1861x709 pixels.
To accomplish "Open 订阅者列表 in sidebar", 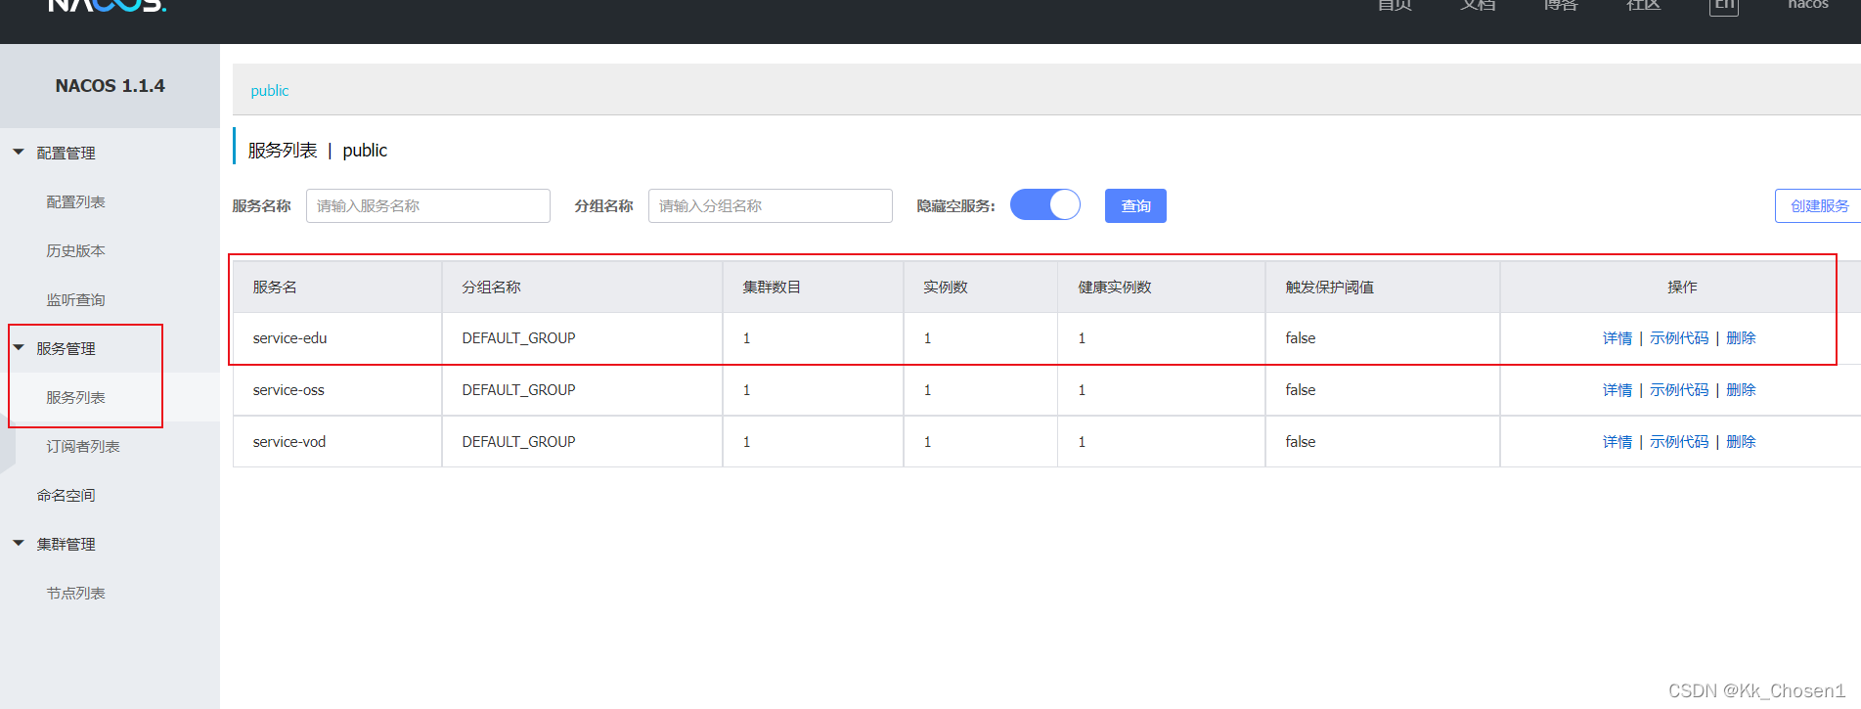I will pyautogui.click(x=83, y=446).
